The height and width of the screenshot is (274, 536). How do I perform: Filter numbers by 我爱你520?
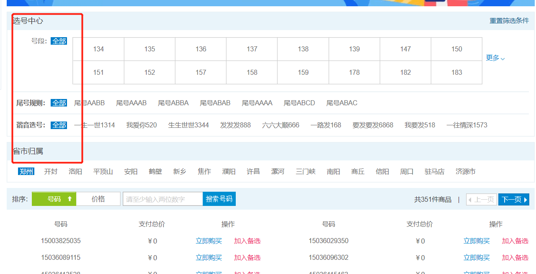click(142, 124)
